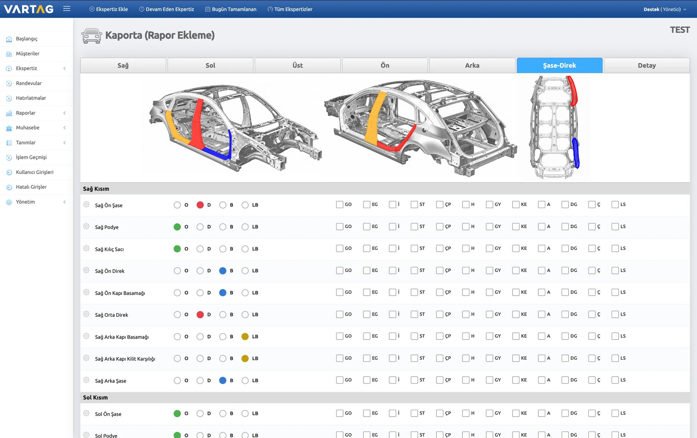This screenshot has width=697, height=438.
Task: Click the gear icon beside Sağ Ön Şase
Action: pos(86,204)
